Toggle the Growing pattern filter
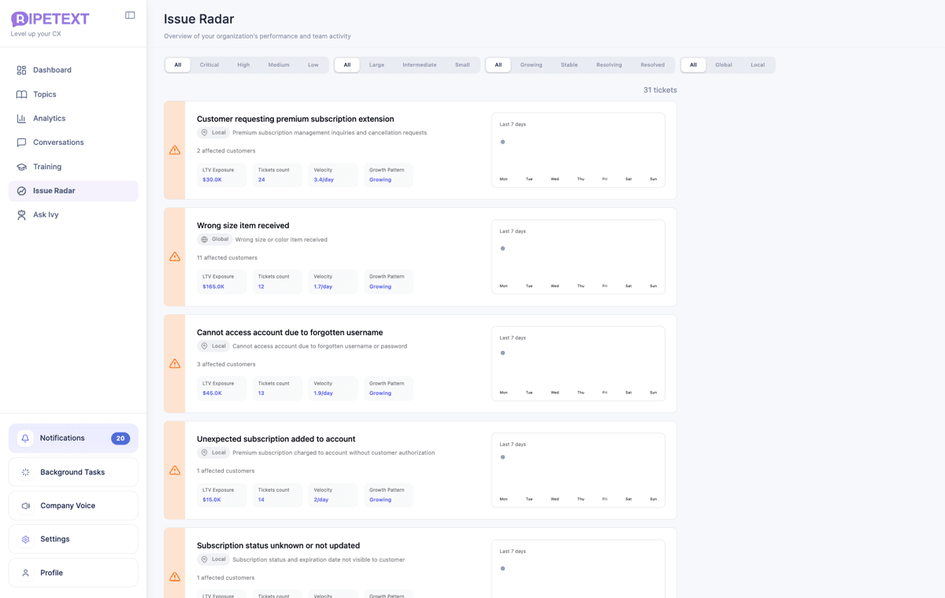This screenshot has width=945, height=598. click(531, 65)
